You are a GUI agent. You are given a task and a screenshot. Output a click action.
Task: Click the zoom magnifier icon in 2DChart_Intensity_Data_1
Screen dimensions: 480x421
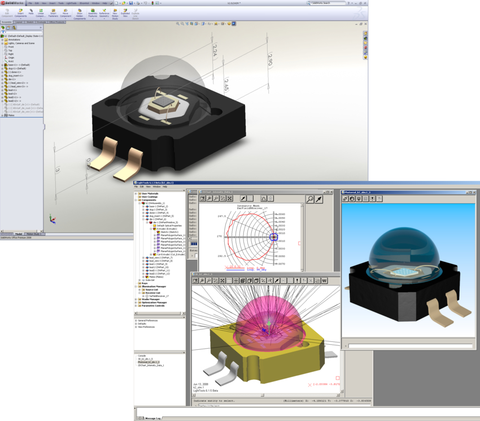pos(309,198)
